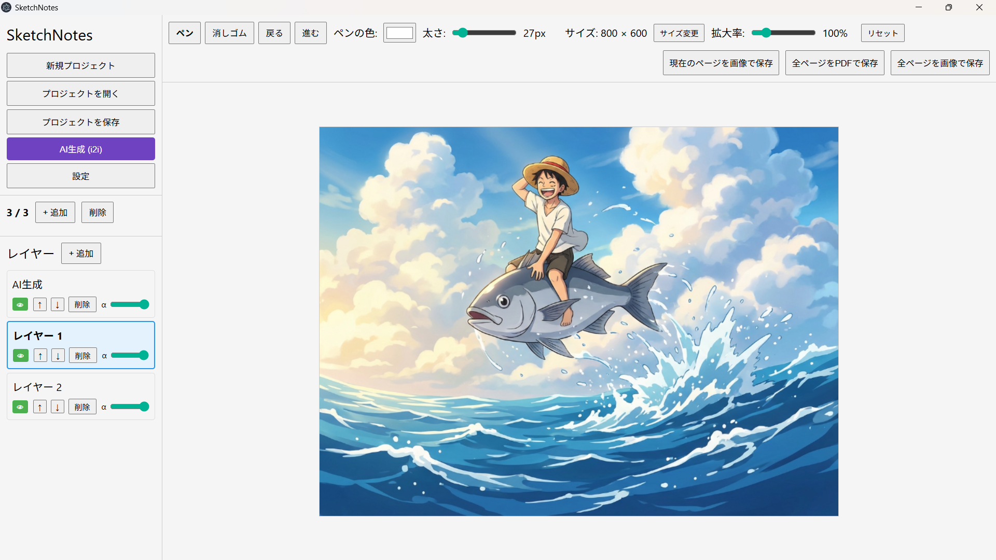Open the 設定 settings
This screenshot has width=996, height=560.
[81, 176]
